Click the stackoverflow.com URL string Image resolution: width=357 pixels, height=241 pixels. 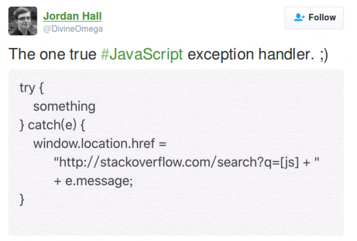[187, 162]
